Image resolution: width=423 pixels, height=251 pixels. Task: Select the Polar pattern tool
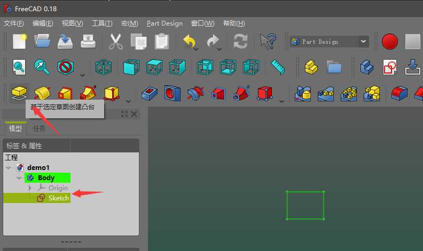pos(349,93)
